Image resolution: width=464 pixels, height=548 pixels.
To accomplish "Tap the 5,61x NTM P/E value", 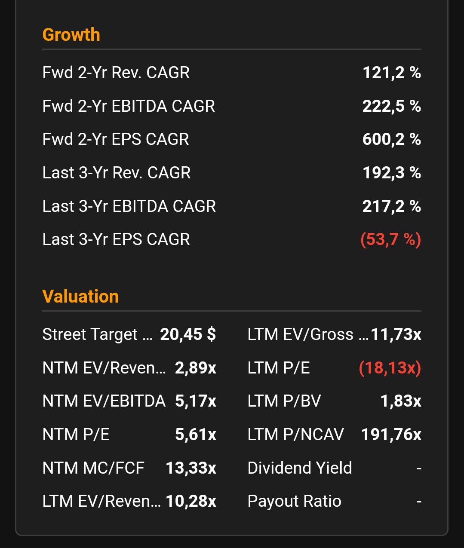I will point(195,435).
